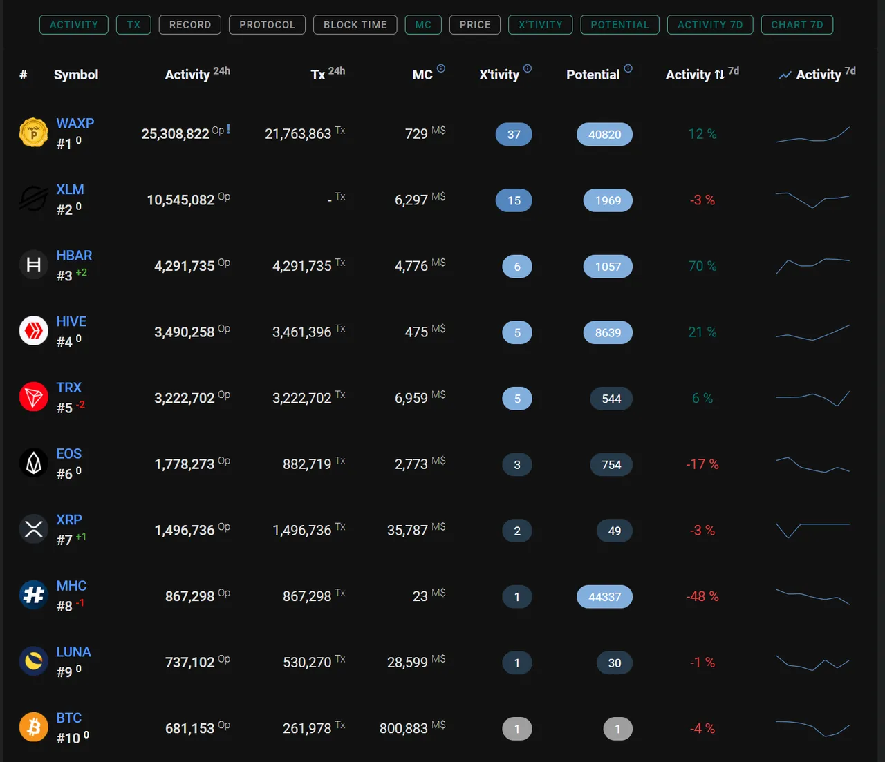Click sort arrows in Activity 7d header

[720, 75]
